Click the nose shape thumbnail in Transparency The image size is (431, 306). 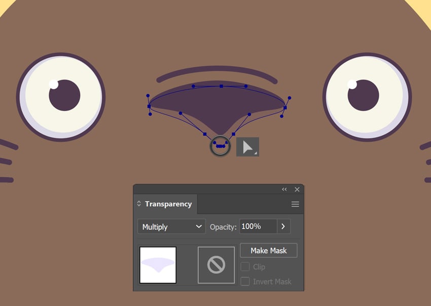point(158,265)
